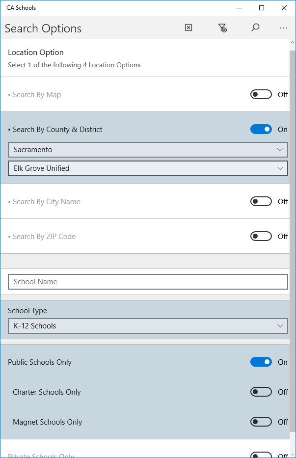296x458 pixels.
Task: Maximize the CA Schools window
Action: point(262,8)
